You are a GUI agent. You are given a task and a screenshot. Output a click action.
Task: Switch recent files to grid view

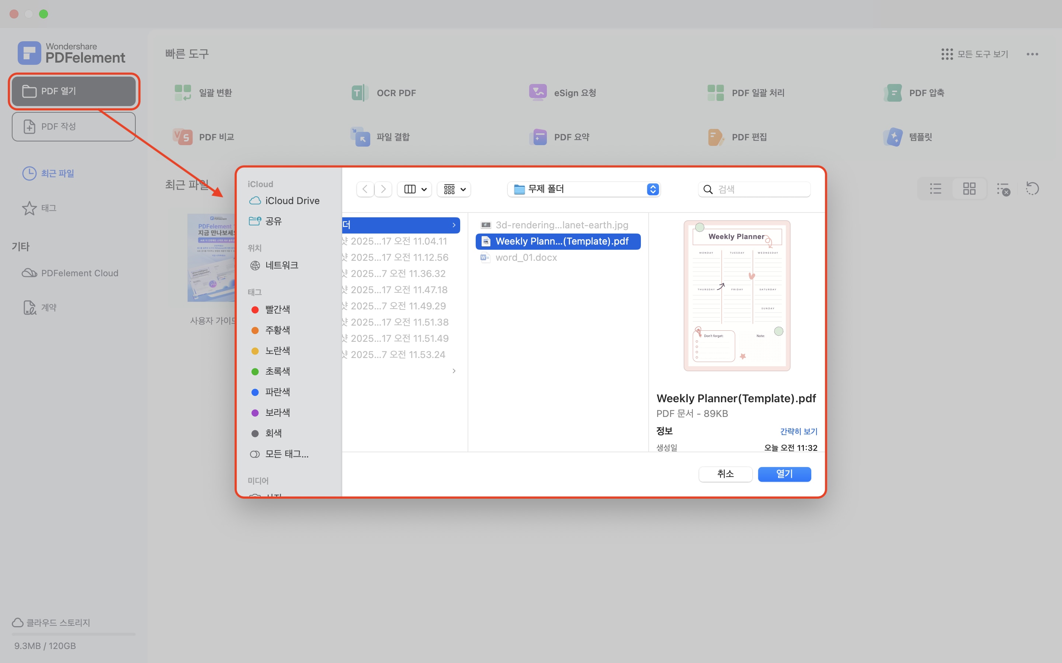pos(969,189)
